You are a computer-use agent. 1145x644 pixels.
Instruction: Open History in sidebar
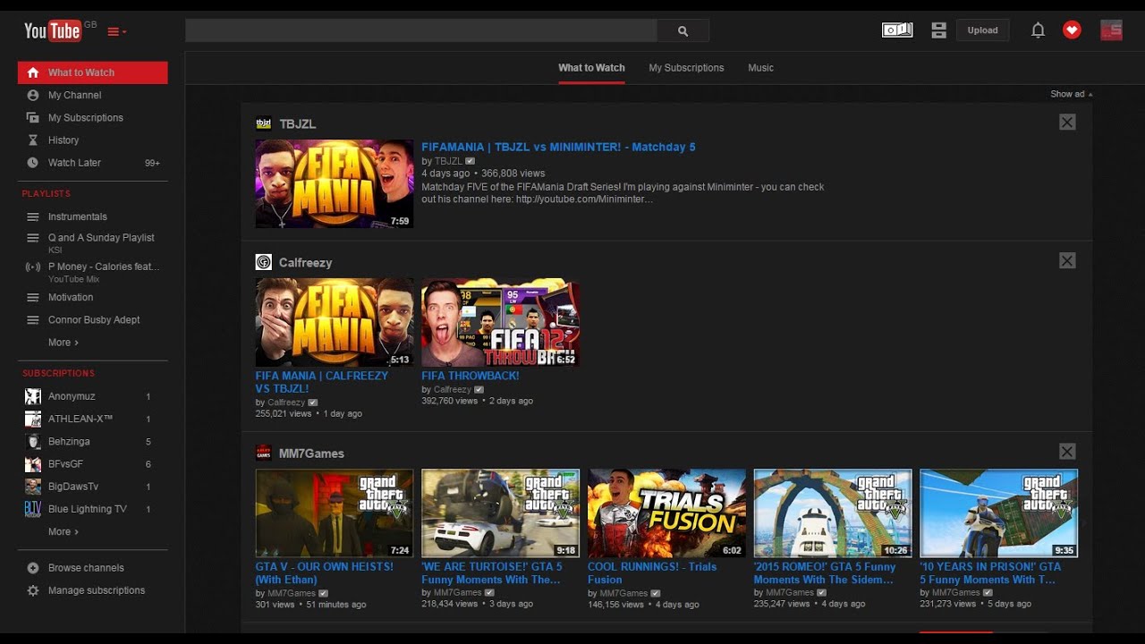tap(92, 140)
